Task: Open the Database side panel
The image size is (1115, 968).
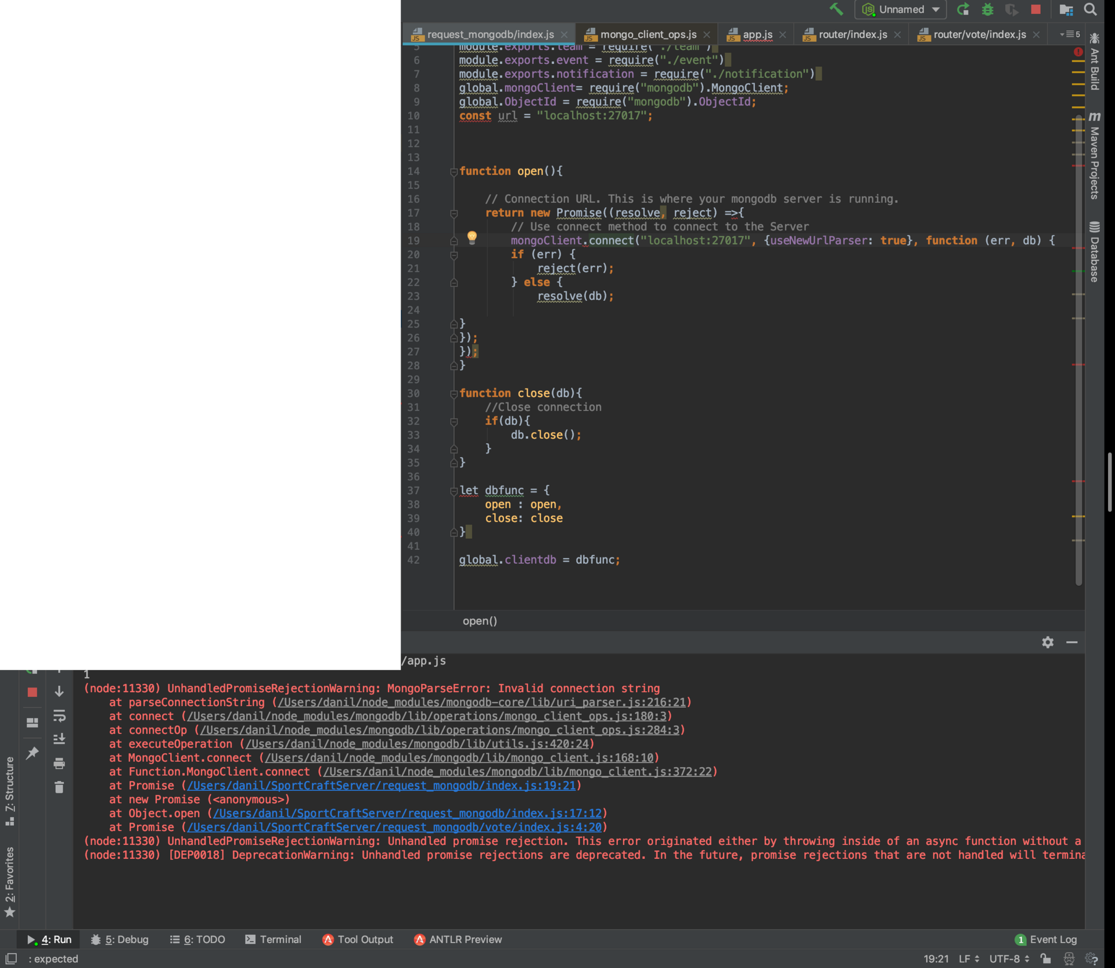Action: tap(1095, 252)
